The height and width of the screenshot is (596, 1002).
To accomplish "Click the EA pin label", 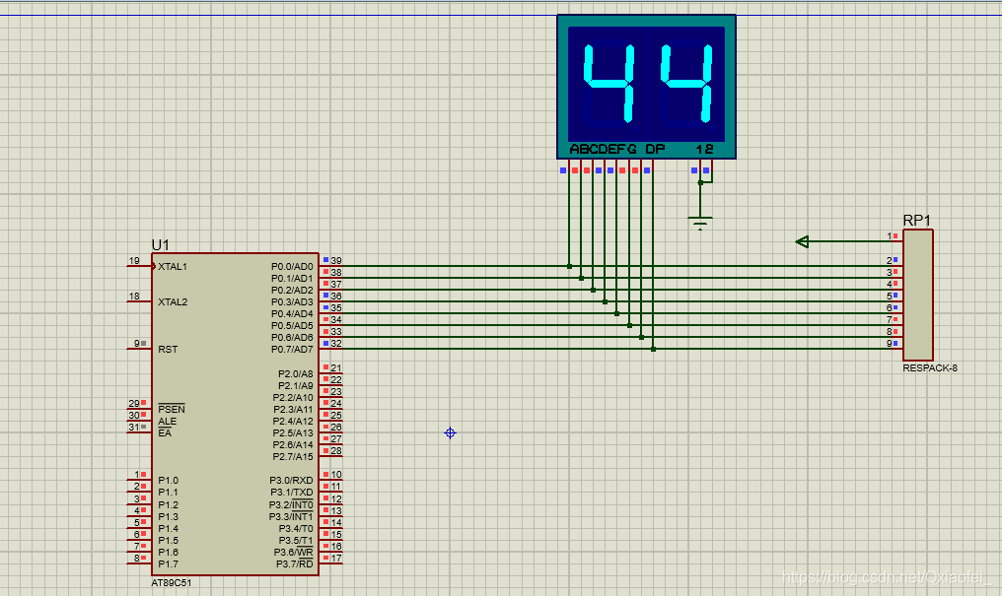I will 165,432.
